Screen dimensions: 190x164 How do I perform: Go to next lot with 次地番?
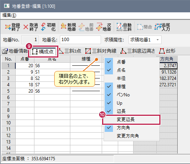(x=104, y=27)
